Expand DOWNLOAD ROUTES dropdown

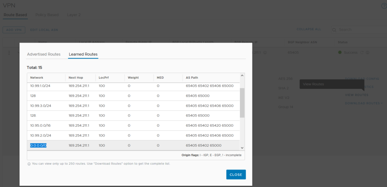pos(364,103)
